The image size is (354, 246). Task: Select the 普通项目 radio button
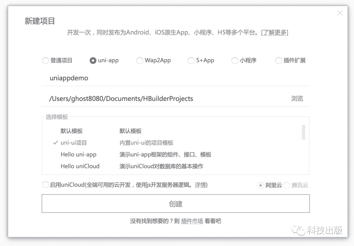45,61
